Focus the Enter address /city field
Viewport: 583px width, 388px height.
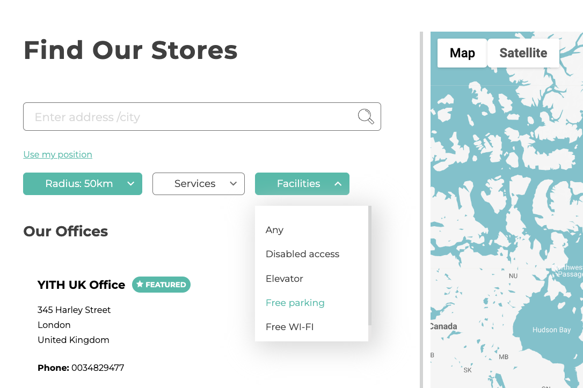point(202,117)
